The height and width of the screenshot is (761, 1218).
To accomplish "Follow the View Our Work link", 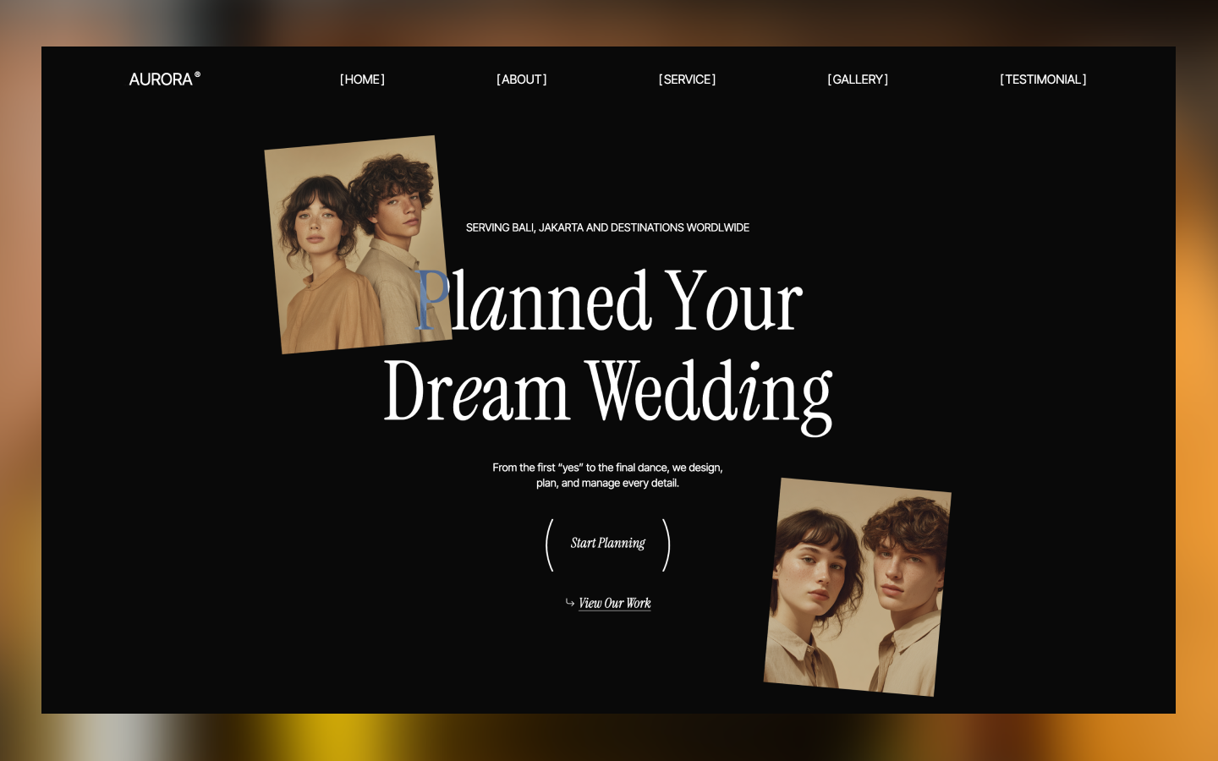I will [615, 603].
